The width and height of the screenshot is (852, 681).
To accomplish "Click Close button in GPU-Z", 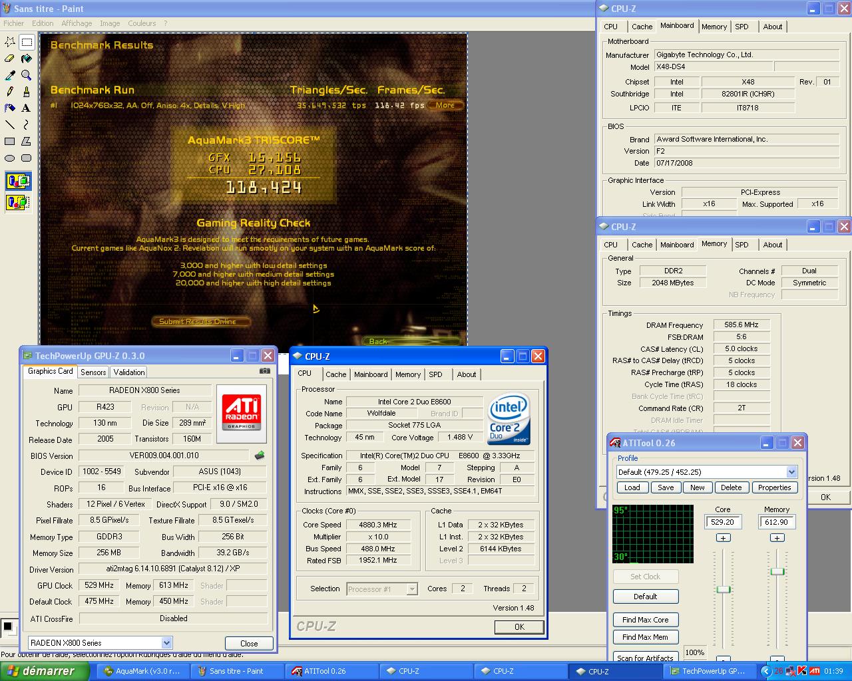I will point(249,644).
